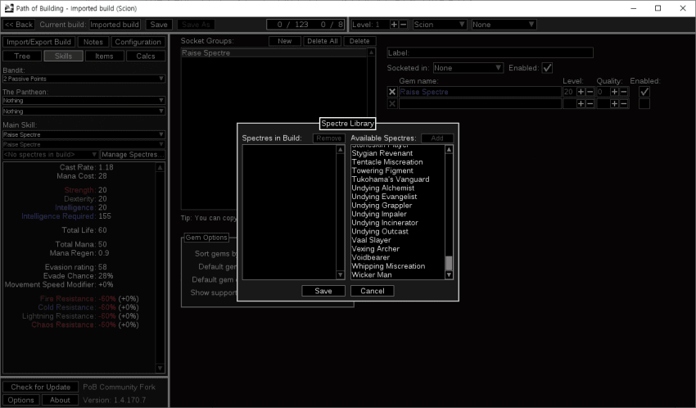Decrease Raise Spectre gem quality

point(624,92)
